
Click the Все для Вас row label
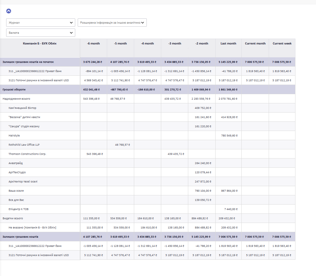tap(16, 200)
